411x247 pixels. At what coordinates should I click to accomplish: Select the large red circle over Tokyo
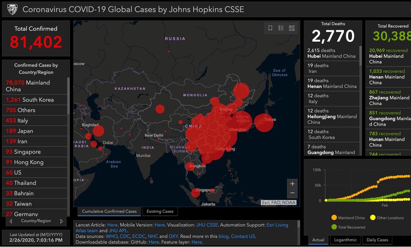point(264,122)
